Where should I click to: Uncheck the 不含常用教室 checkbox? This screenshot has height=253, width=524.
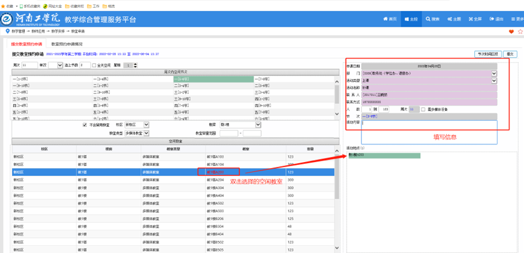click(84, 125)
